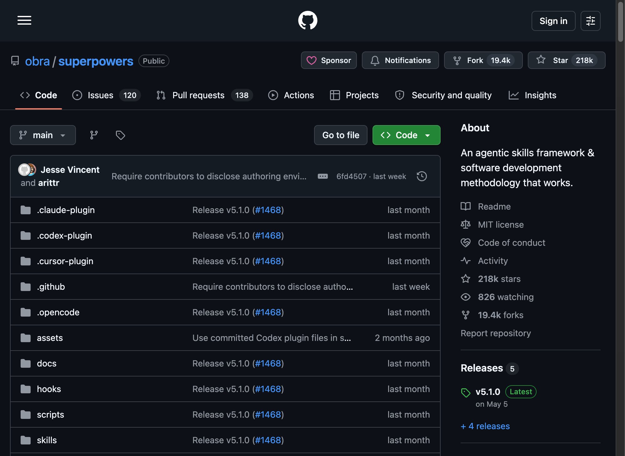Click Go to file button
Screen dimensions: 625x456
pyautogui.click(x=341, y=135)
